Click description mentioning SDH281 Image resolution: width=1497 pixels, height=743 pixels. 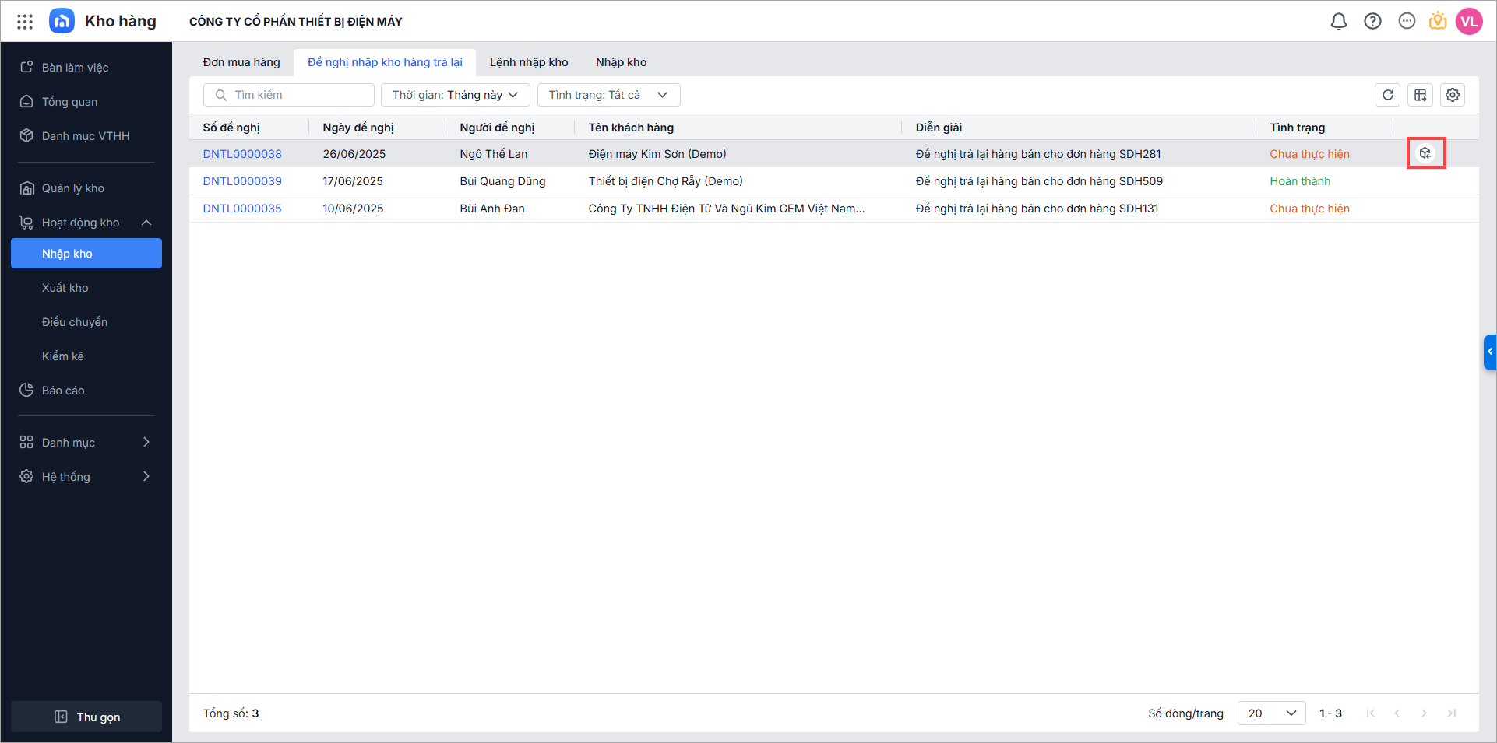[1038, 154]
